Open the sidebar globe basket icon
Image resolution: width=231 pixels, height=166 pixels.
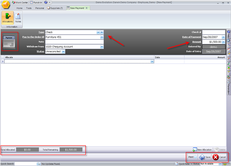tap(229, 77)
